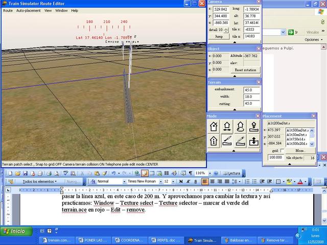Select the bottom-right terrain lowering mode icon
Screen dimensions: 327x245
point(254,140)
